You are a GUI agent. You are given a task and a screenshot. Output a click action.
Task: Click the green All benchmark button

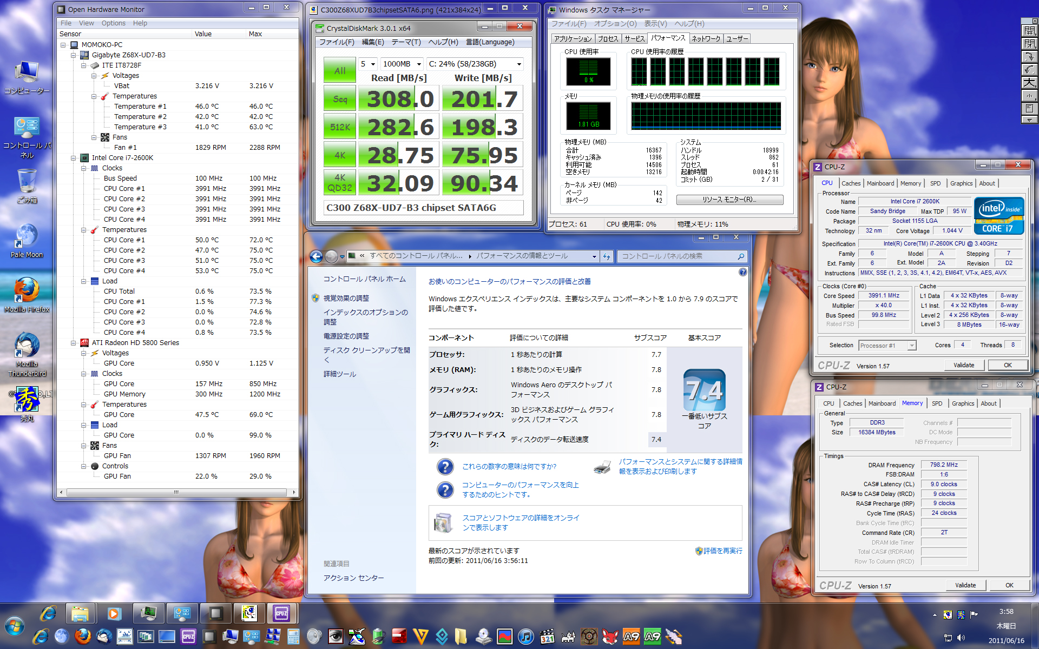pos(340,71)
